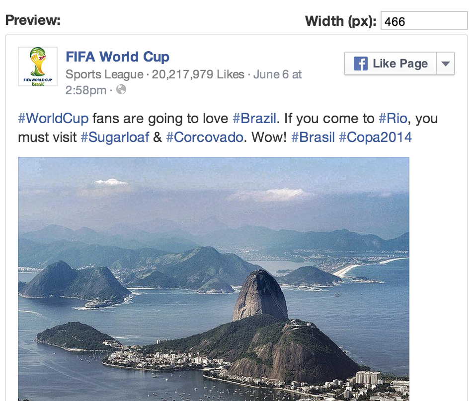Expand the arrow beside Like Page
Image resolution: width=474 pixels, height=401 pixels.
pos(446,64)
